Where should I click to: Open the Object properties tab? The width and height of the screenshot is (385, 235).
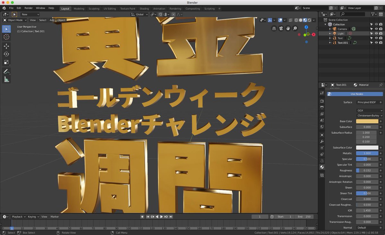pos(322,135)
